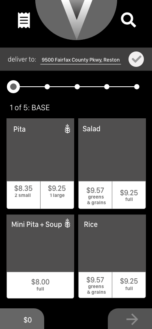Jump to fifth step dot
The height and width of the screenshot is (329, 152).
(137, 87)
